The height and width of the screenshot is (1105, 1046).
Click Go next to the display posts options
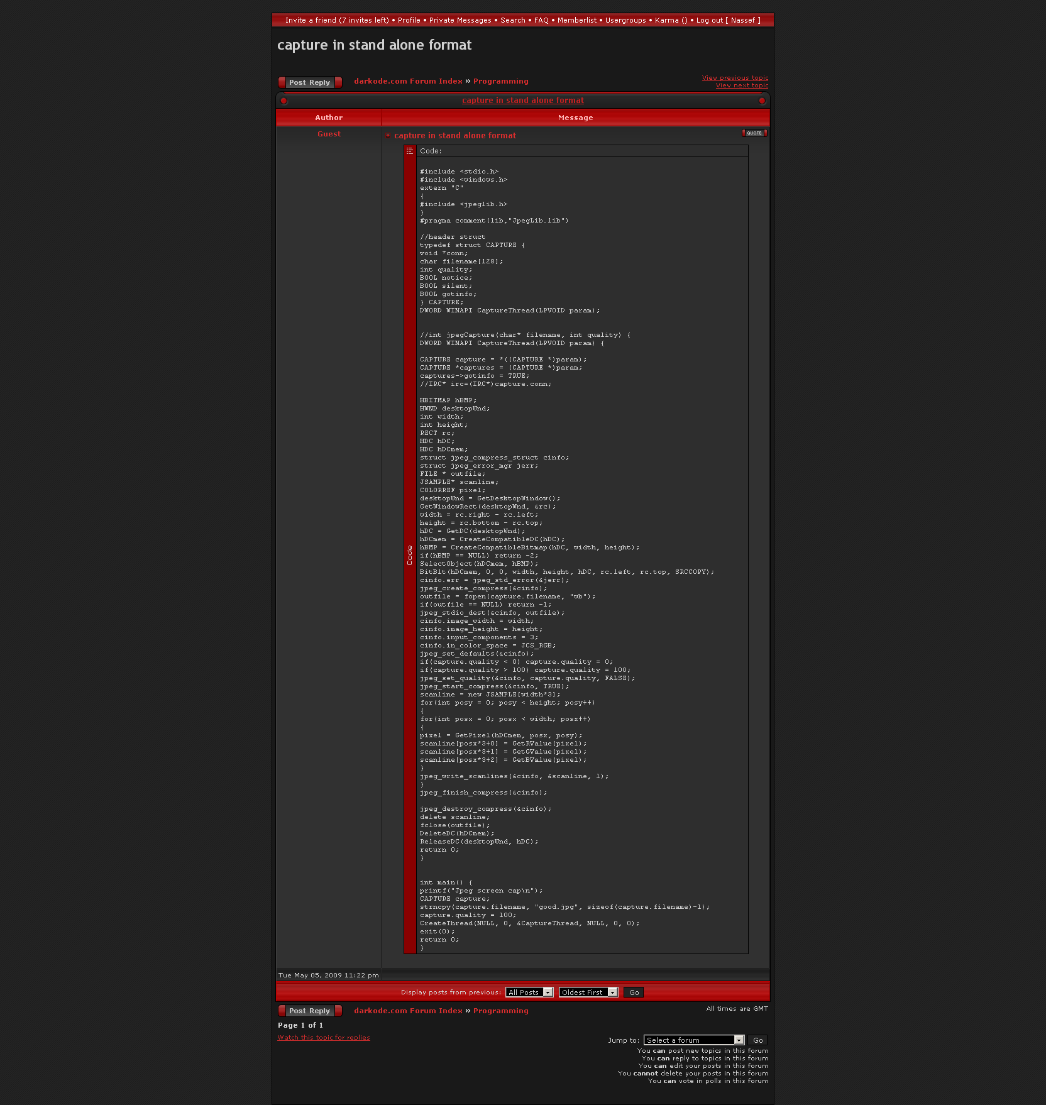point(634,992)
